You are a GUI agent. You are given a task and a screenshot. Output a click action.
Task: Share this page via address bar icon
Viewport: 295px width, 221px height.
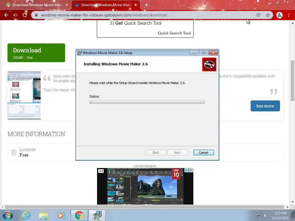tap(258, 15)
